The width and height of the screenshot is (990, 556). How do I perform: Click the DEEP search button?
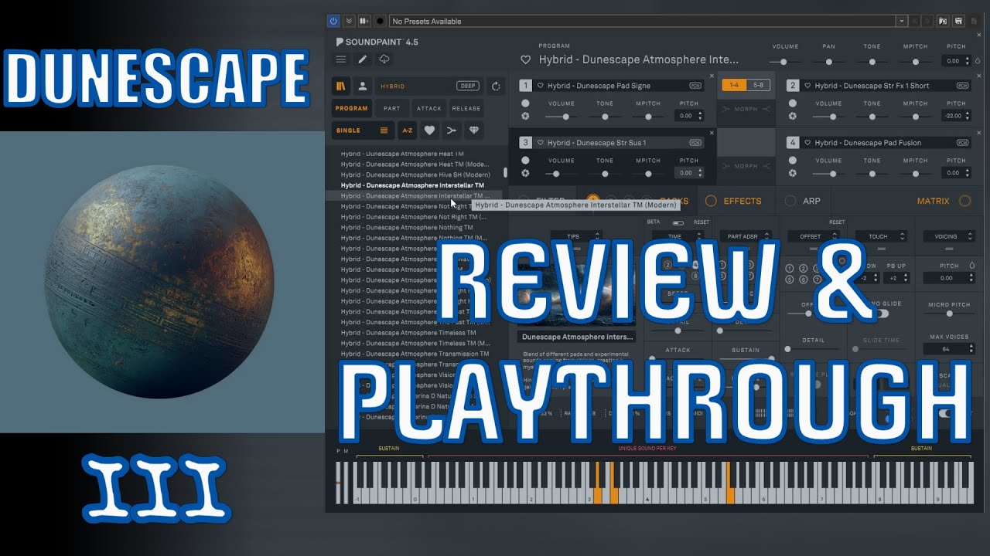click(467, 86)
